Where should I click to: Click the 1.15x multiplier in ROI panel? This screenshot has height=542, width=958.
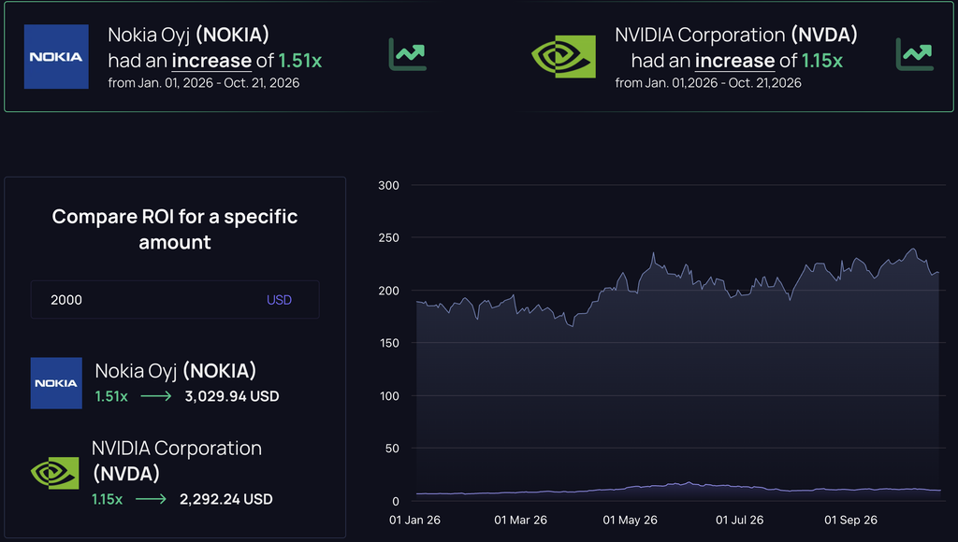click(x=107, y=499)
